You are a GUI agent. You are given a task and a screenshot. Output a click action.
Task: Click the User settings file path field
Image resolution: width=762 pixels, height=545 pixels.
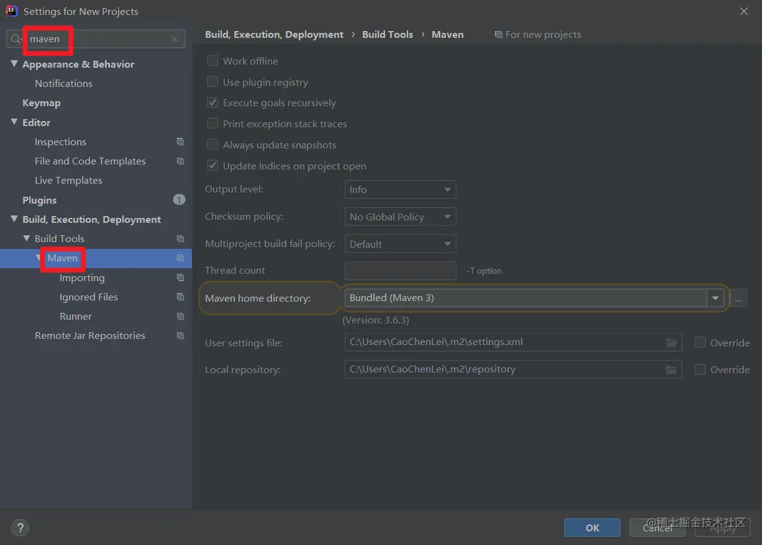(x=513, y=343)
